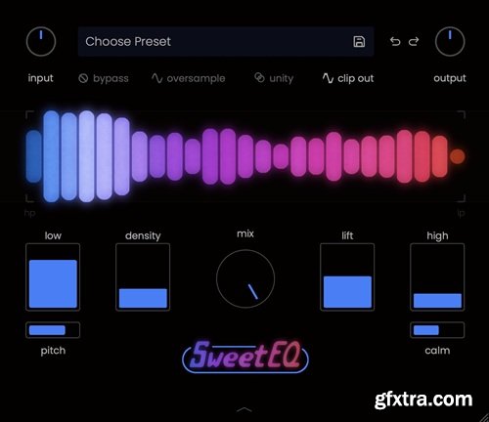Click the calm label
This screenshot has width=489, height=422.
(437, 351)
